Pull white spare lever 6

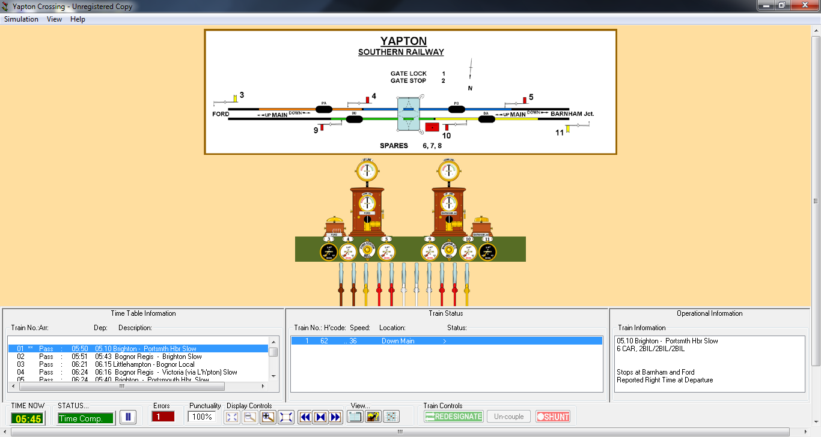click(404, 283)
